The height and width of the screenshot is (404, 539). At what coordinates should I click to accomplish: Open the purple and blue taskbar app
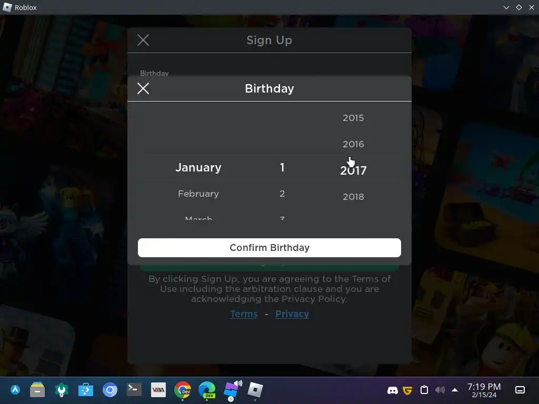point(232,390)
